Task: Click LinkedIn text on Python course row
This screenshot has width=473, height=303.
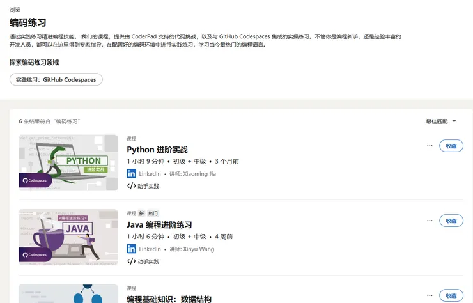Action: click(x=150, y=174)
